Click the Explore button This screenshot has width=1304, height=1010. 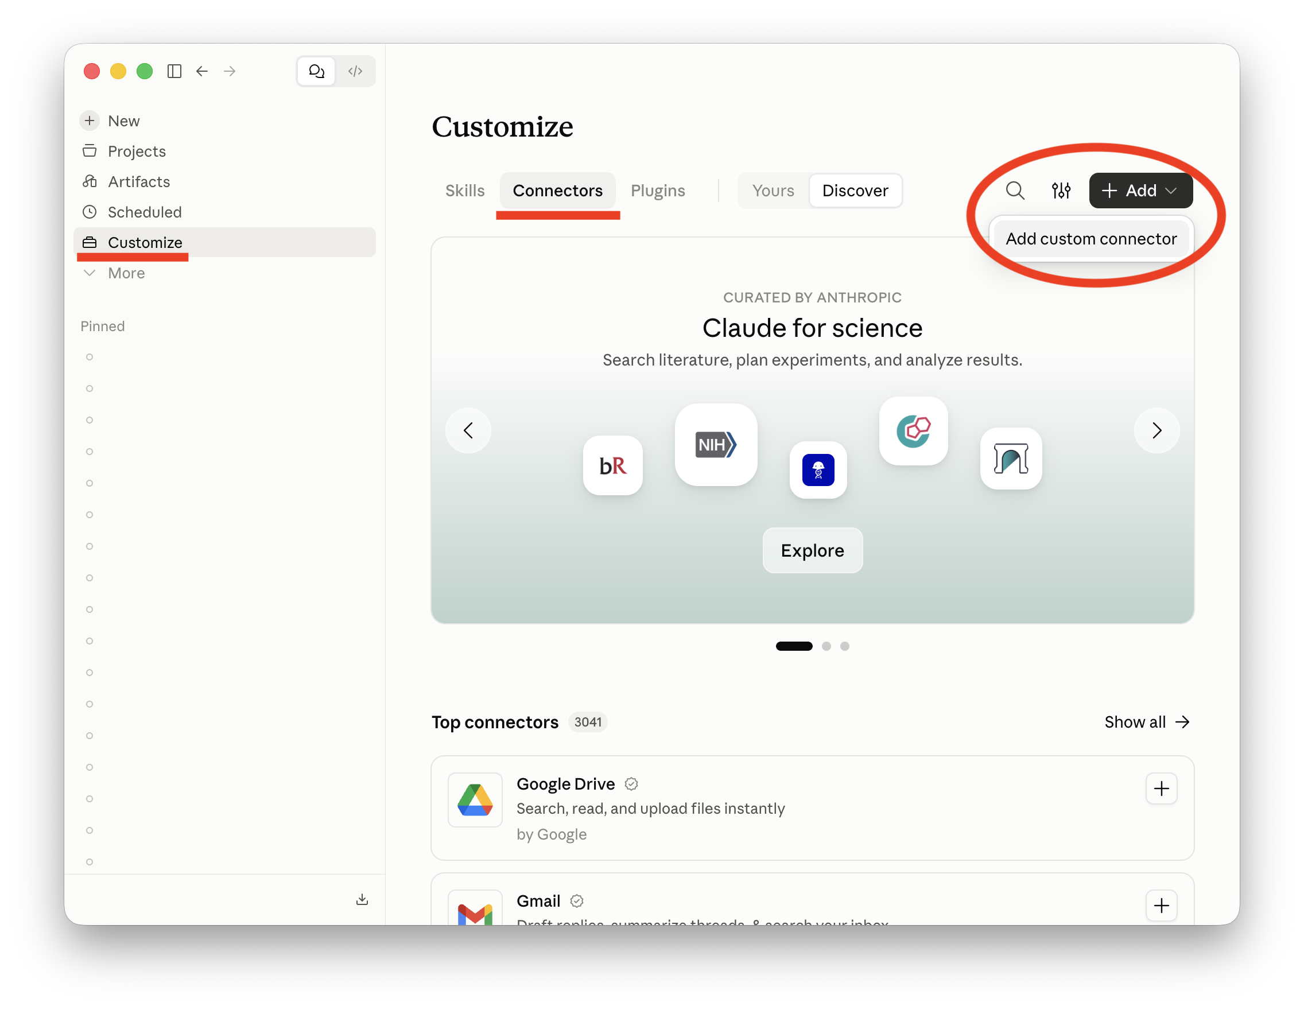point(812,550)
